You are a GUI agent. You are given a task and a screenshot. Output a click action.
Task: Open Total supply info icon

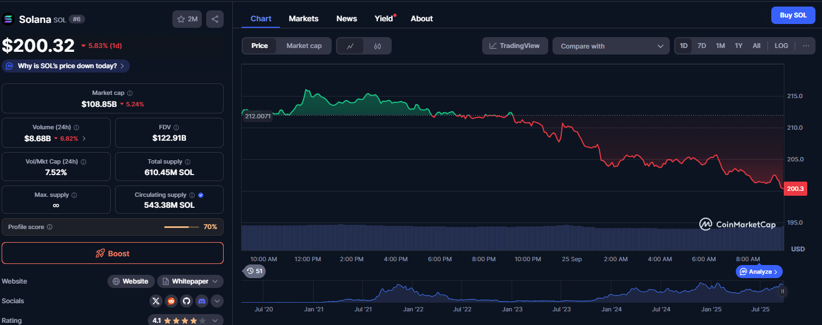[188, 162]
